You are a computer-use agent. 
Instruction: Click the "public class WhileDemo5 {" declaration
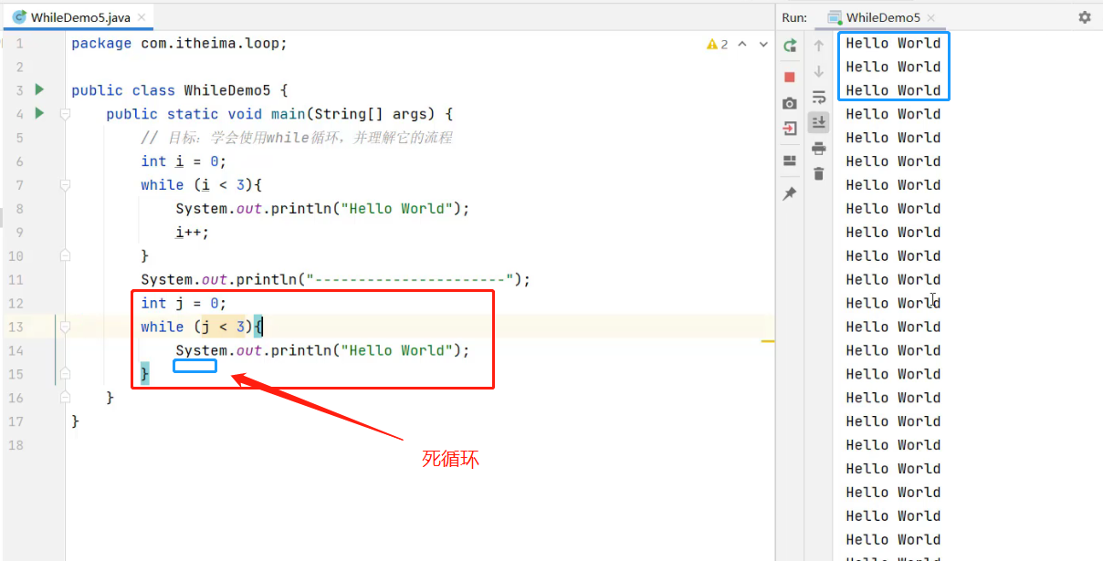coord(179,90)
